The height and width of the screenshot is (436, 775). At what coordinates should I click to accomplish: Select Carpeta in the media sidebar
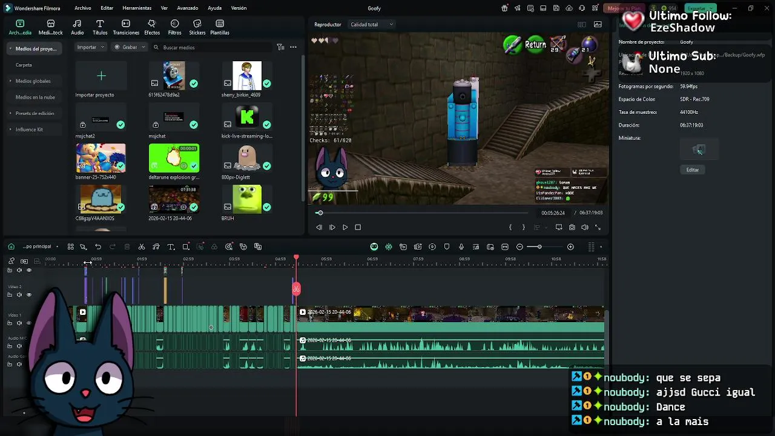click(24, 65)
